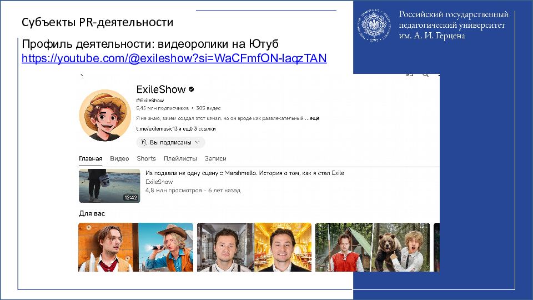Click the ExileShow name under featured video
This screenshot has height=300, width=533.
(159, 182)
